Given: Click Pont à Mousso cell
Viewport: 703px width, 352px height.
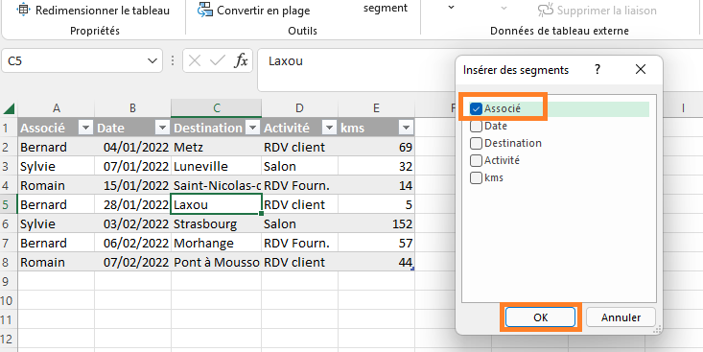Looking at the screenshot, I should coord(217,262).
